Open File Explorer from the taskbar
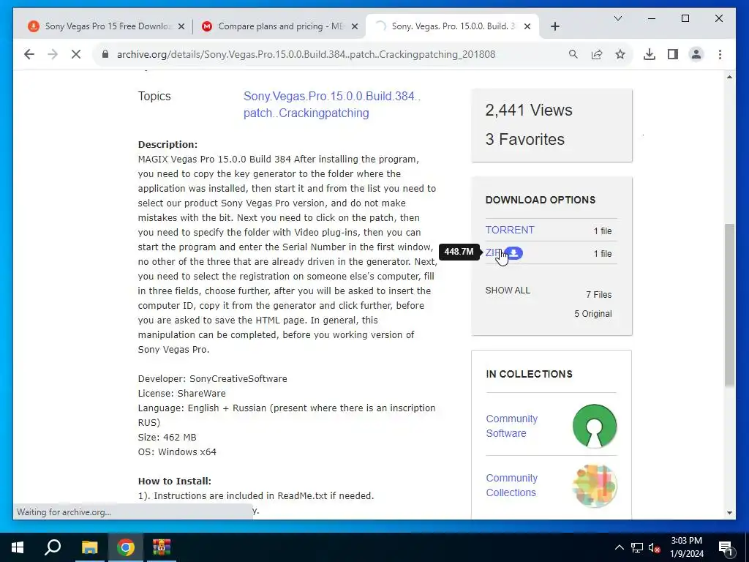The image size is (749, 562). [x=89, y=547]
